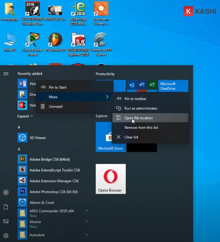Screen dimensions: 220x242
Task: Open the Excel tile in Productivity group
Action: coord(152,85)
